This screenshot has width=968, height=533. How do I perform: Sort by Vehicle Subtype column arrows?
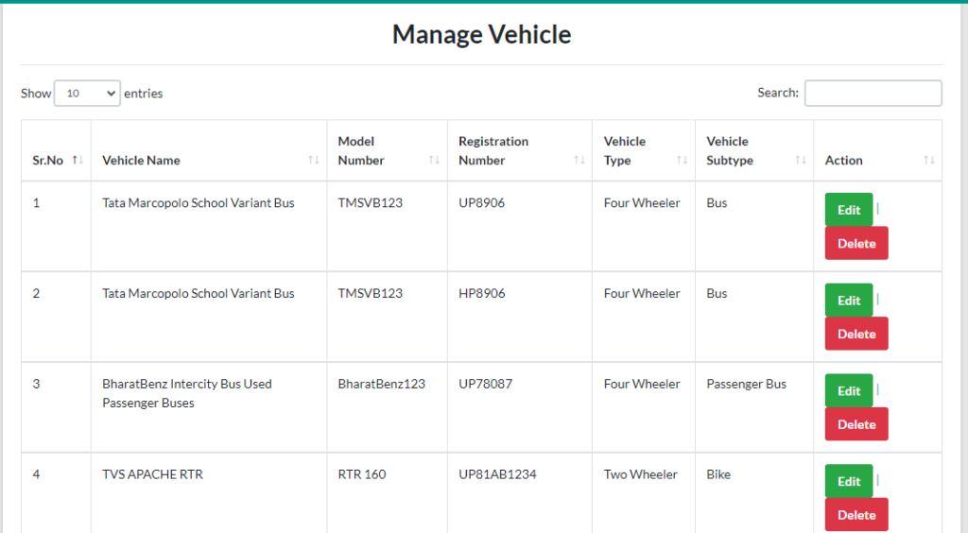point(801,160)
